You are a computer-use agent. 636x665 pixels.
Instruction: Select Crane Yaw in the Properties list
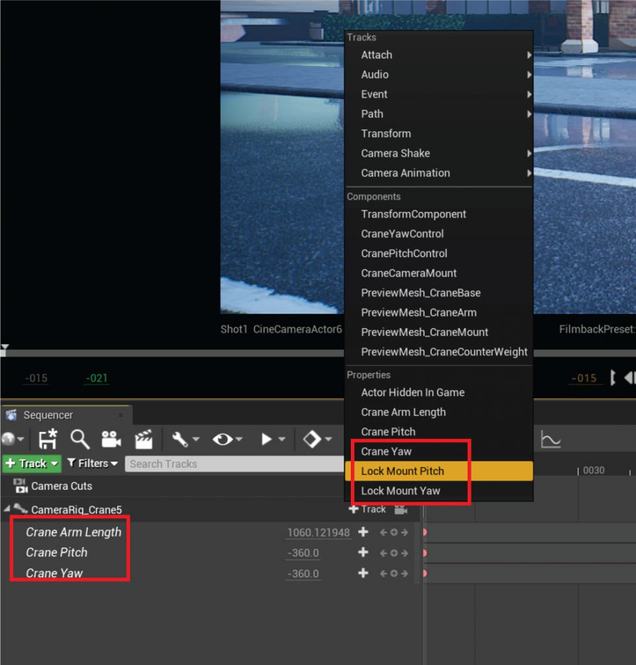tap(387, 451)
